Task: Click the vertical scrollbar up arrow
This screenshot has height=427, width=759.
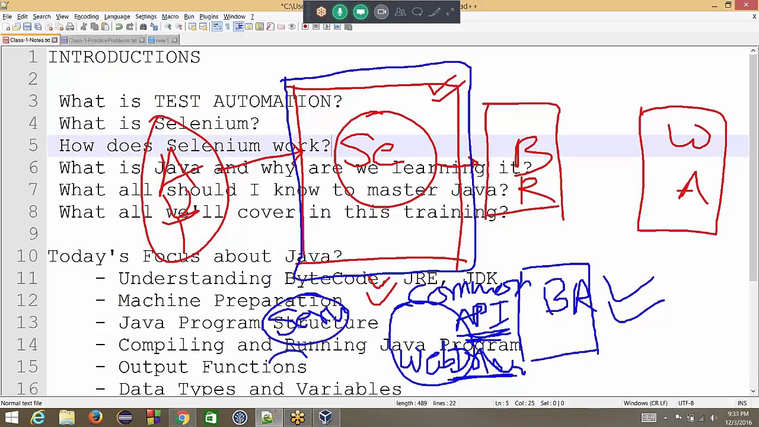Action: pyautogui.click(x=754, y=52)
